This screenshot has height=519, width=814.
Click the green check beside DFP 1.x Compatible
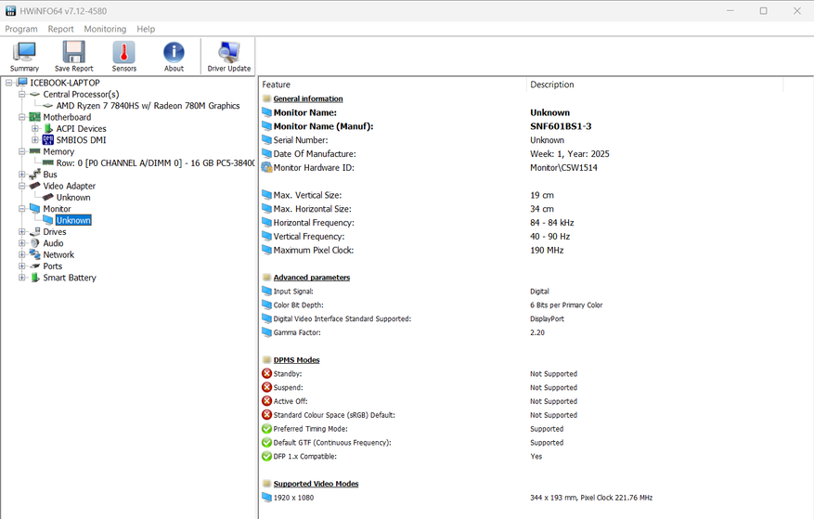click(x=266, y=456)
